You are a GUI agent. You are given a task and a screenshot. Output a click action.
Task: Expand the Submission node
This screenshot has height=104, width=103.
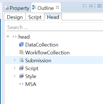click(15, 60)
